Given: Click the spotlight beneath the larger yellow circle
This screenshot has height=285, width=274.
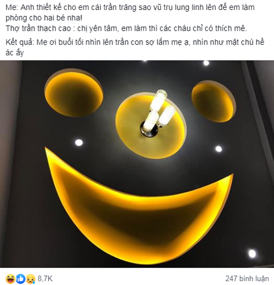Looking at the screenshot, I should [x=79, y=142].
